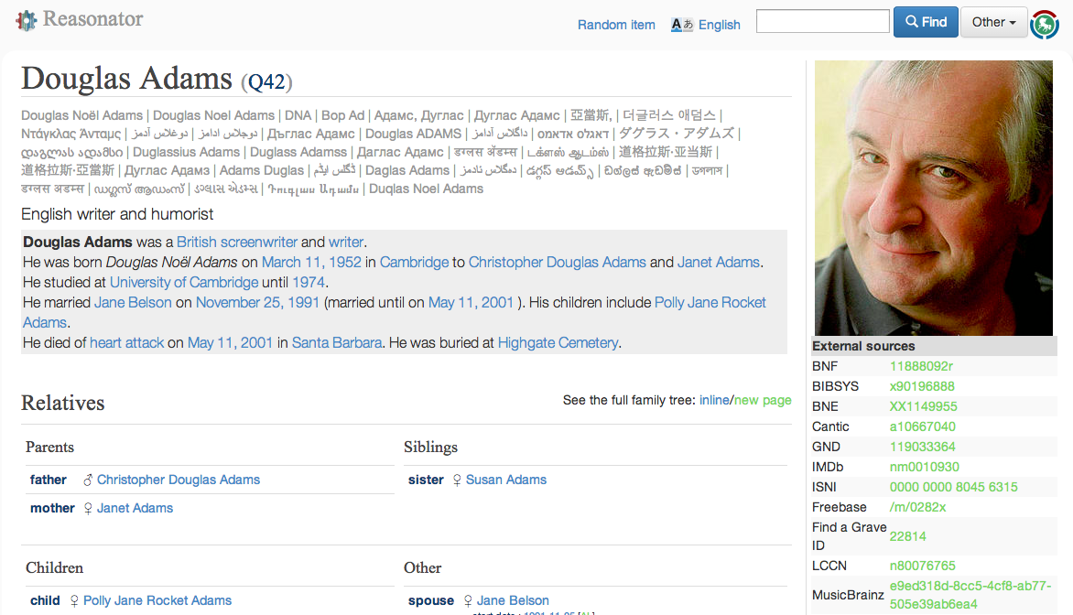Screen dimensions: 1073x615
Task: Open BIBSYS identifier x90196888
Action: [x=922, y=386]
